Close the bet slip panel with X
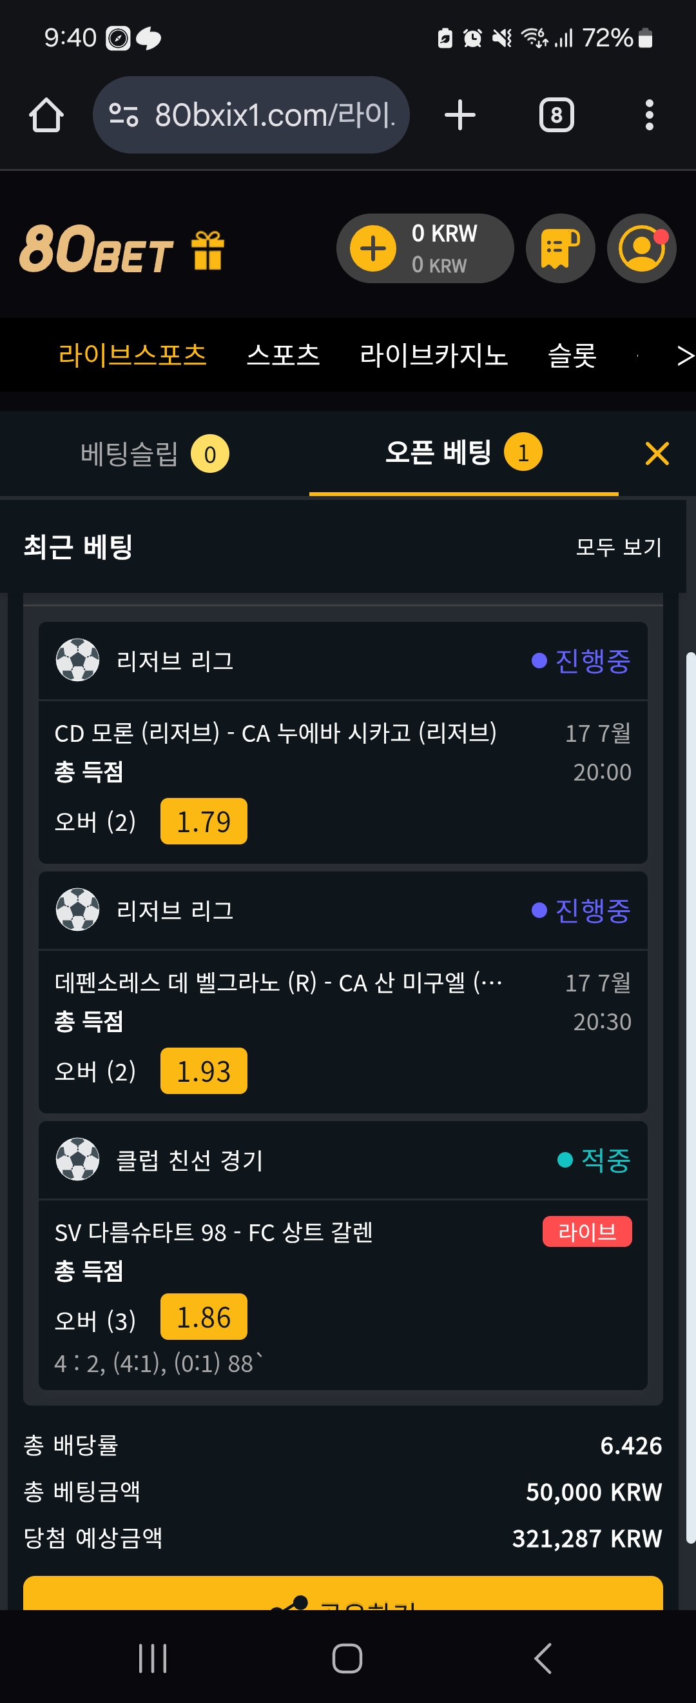The height and width of the screenshot is (1703, 696). point(657,453)
